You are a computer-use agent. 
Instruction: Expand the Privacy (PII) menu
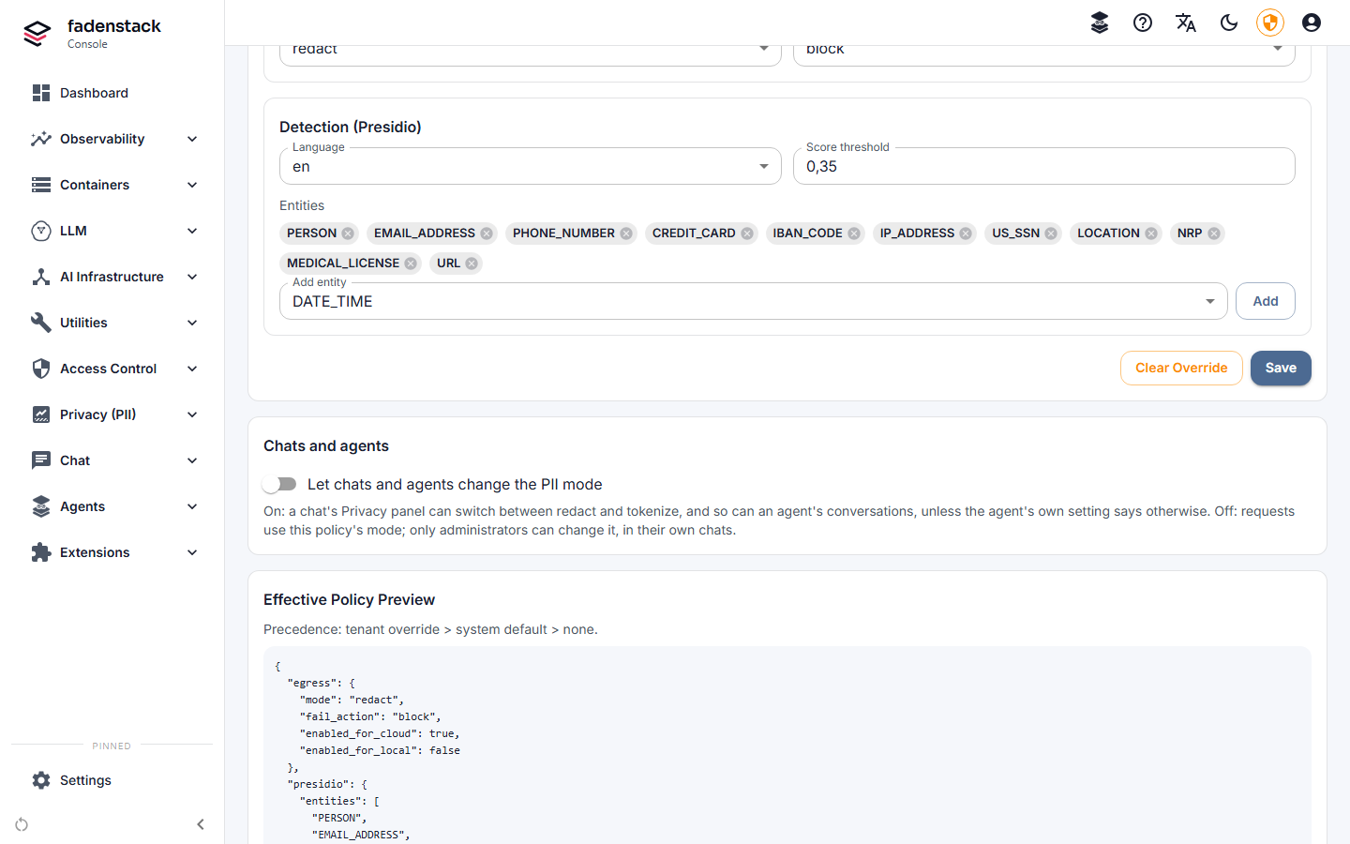[x=114, y=414]
